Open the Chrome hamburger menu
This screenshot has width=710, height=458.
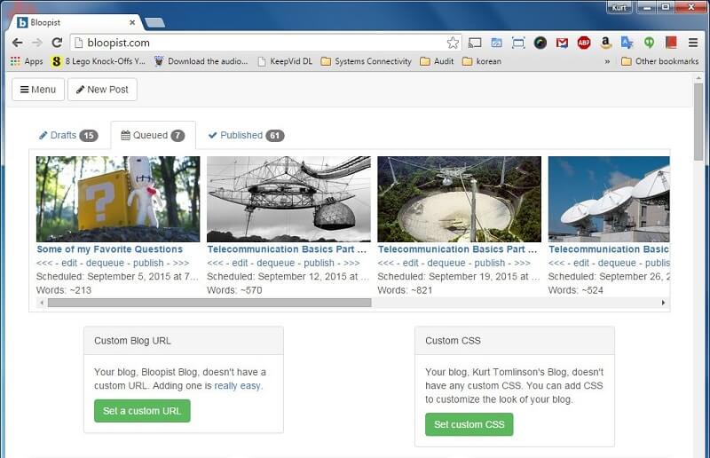(693, 43)
